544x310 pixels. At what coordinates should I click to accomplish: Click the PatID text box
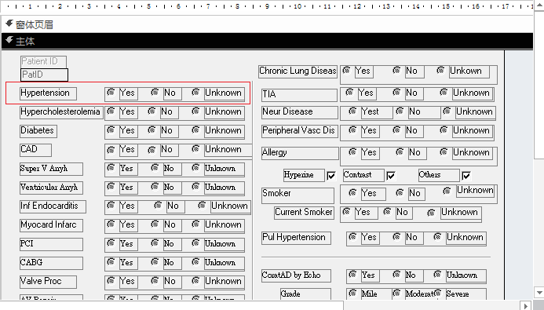click(45, 75)
